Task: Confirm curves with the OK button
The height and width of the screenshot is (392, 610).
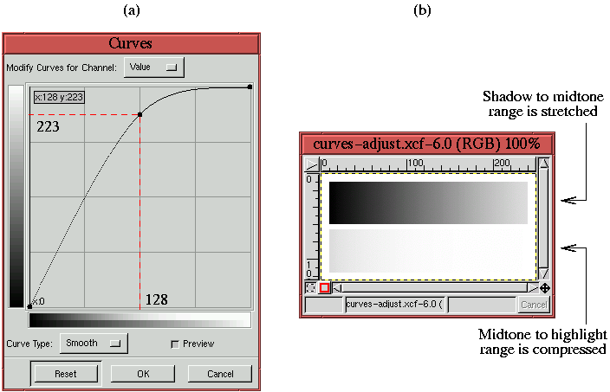Action: pyautogui.click(x=143, y=374)
